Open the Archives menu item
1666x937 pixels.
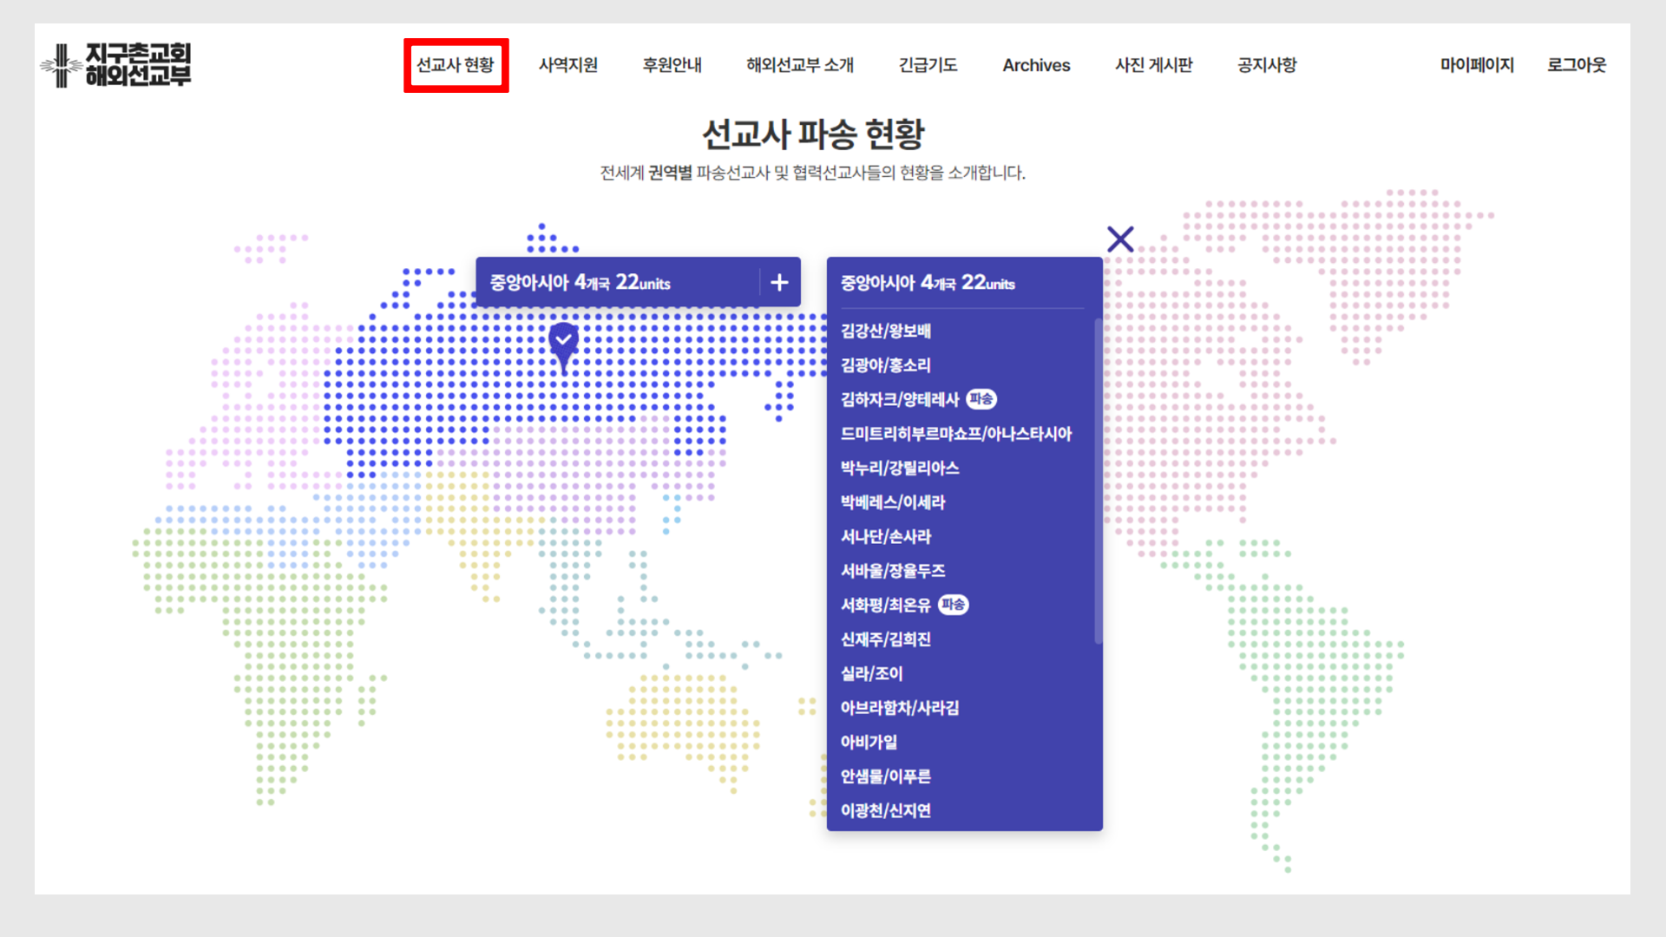click(1036, 65)
